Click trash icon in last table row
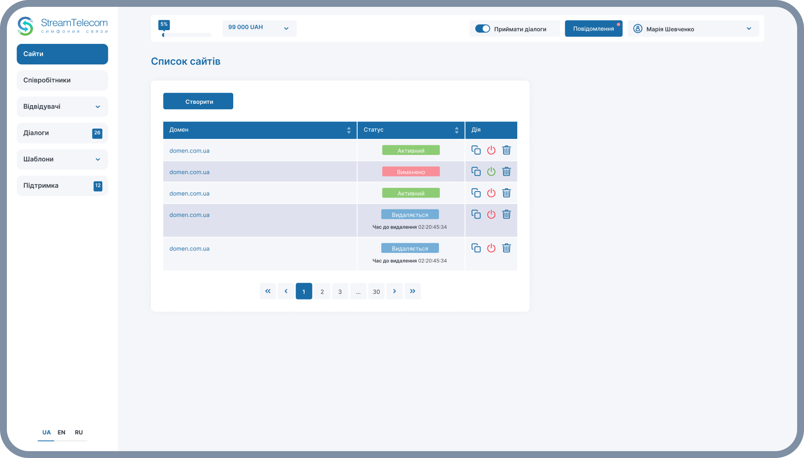 (506, 248)
